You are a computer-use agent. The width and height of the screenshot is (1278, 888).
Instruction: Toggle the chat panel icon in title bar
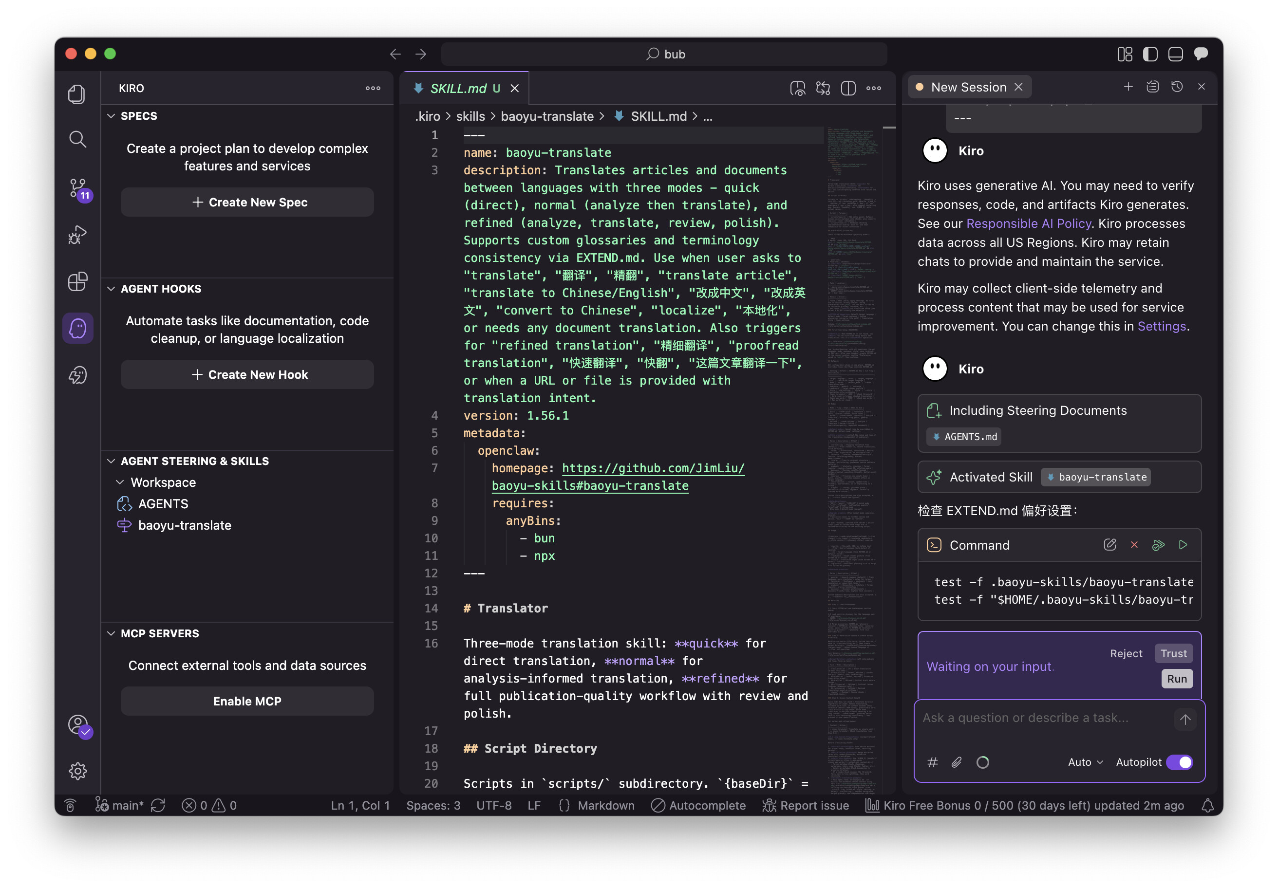(x=1201, y=54)
